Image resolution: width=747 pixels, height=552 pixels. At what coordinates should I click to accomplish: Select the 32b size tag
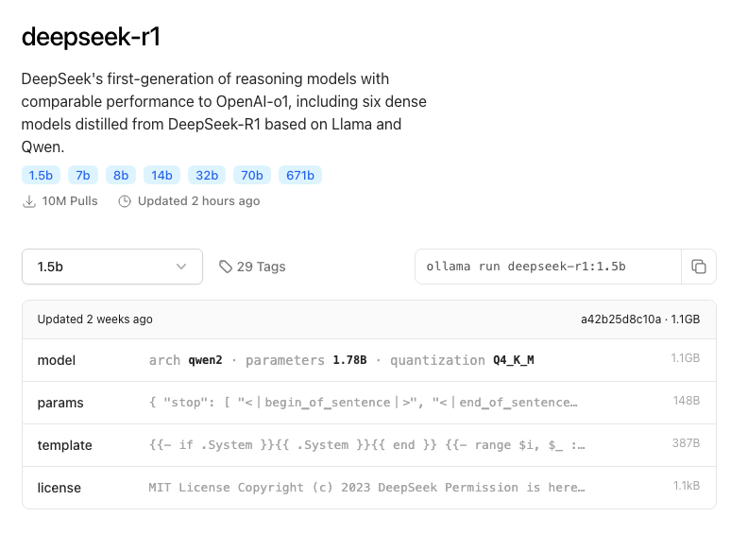click(207, 175)
